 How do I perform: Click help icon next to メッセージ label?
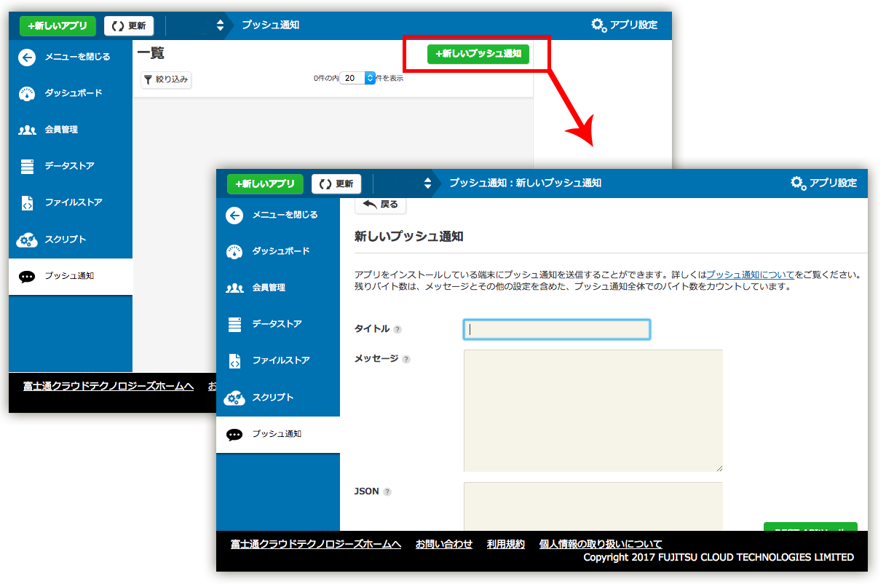pyautogui.click(x=406, y=359)
